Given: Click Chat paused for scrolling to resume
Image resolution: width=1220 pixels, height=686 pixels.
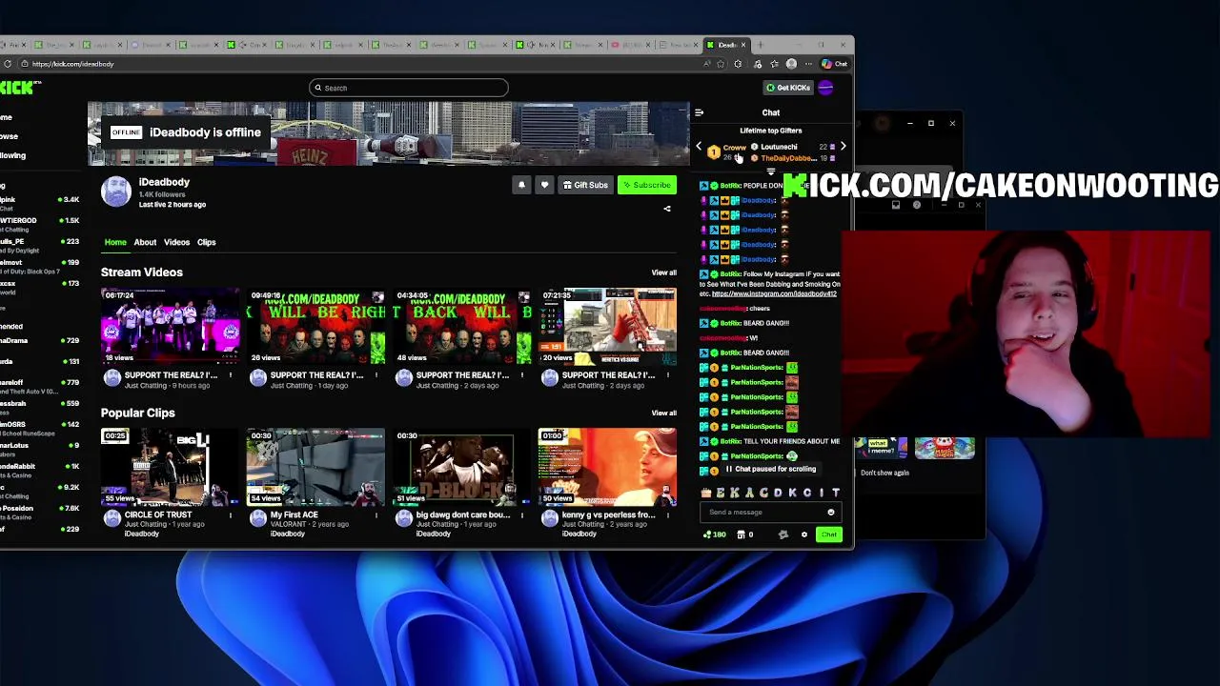Looking at the screenshot, I should click(x=771, y=469).
